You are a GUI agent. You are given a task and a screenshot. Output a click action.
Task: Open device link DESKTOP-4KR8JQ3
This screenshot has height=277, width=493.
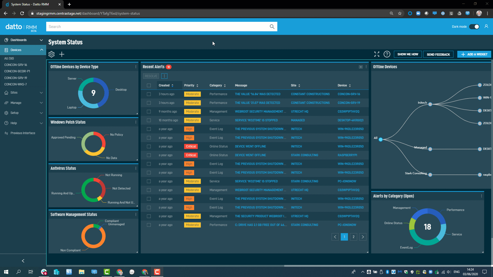coord(350,120)
